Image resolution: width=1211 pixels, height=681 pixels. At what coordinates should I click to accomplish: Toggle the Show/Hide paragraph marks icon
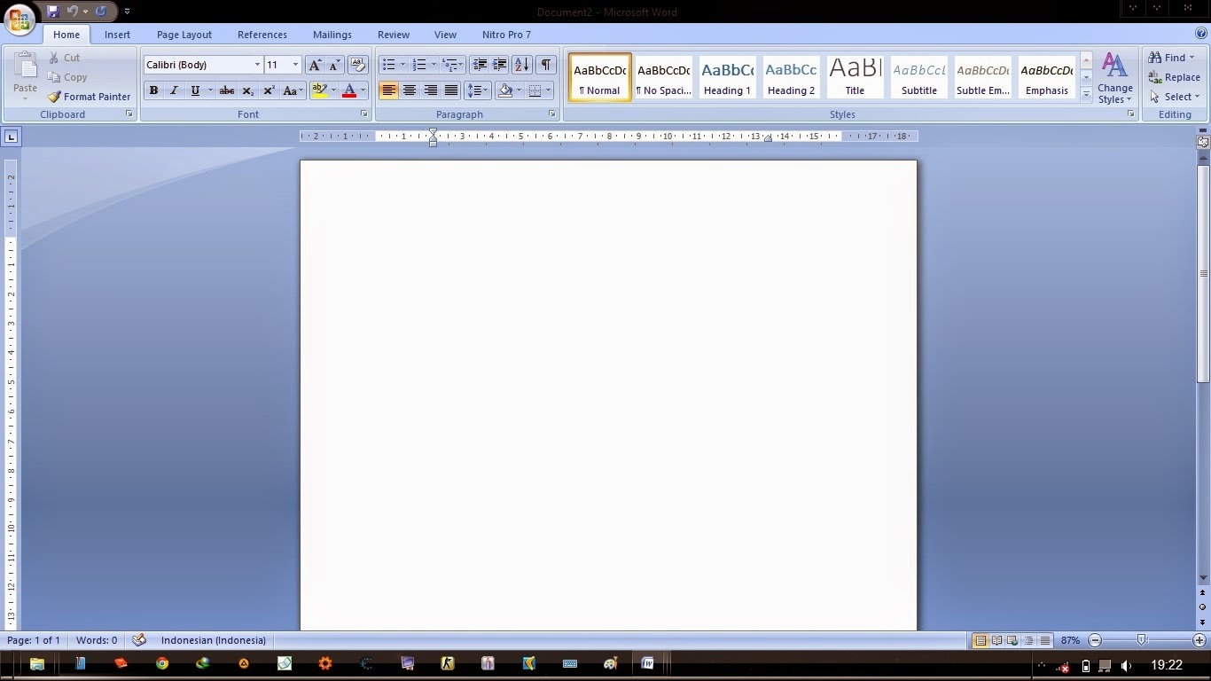pyautogui.click(x=546, y=65)
